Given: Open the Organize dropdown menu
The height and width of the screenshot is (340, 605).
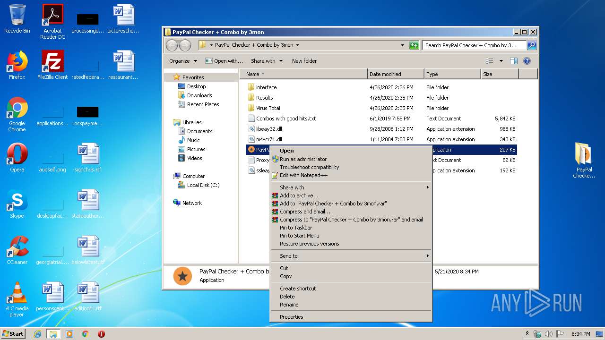Looking at the screenshot, I should [x=183, y=61].
